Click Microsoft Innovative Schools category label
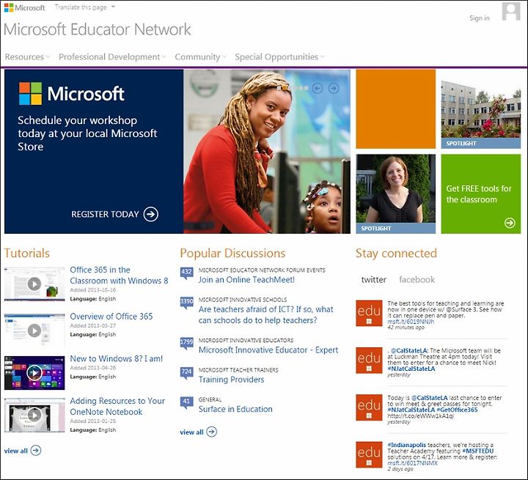The width and height of the screenshot is (528, 480). (243, 300)
